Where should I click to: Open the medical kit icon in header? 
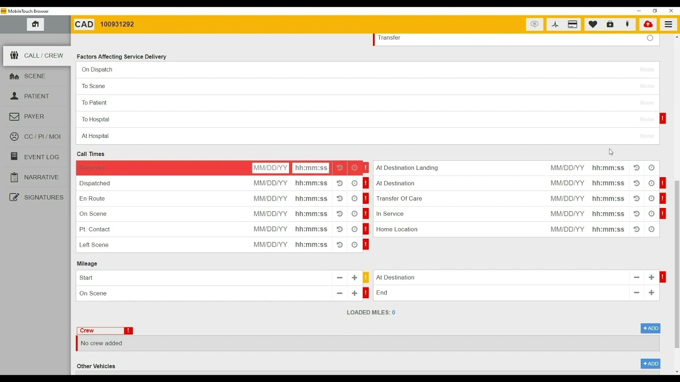pyautogui.click(x=610, y=24)
